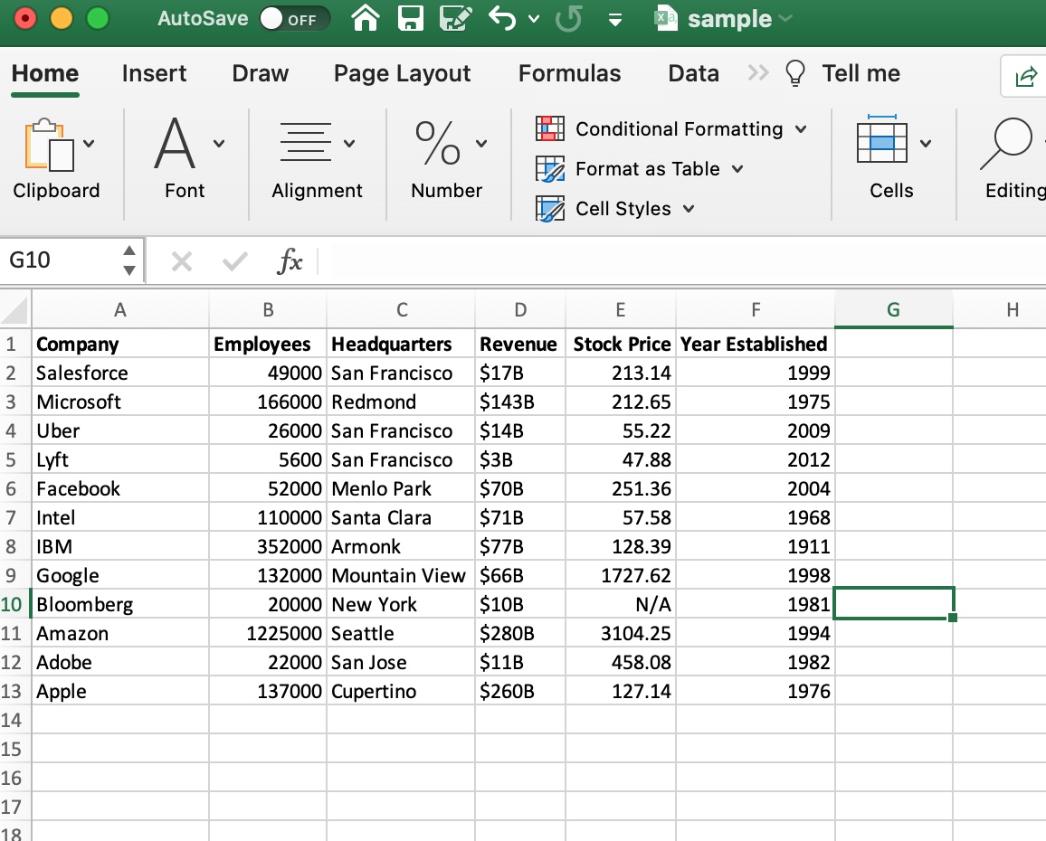Click the Editing magnifier icon
The width and height of the screenshot is (1046, 841).
point(1007,143)
